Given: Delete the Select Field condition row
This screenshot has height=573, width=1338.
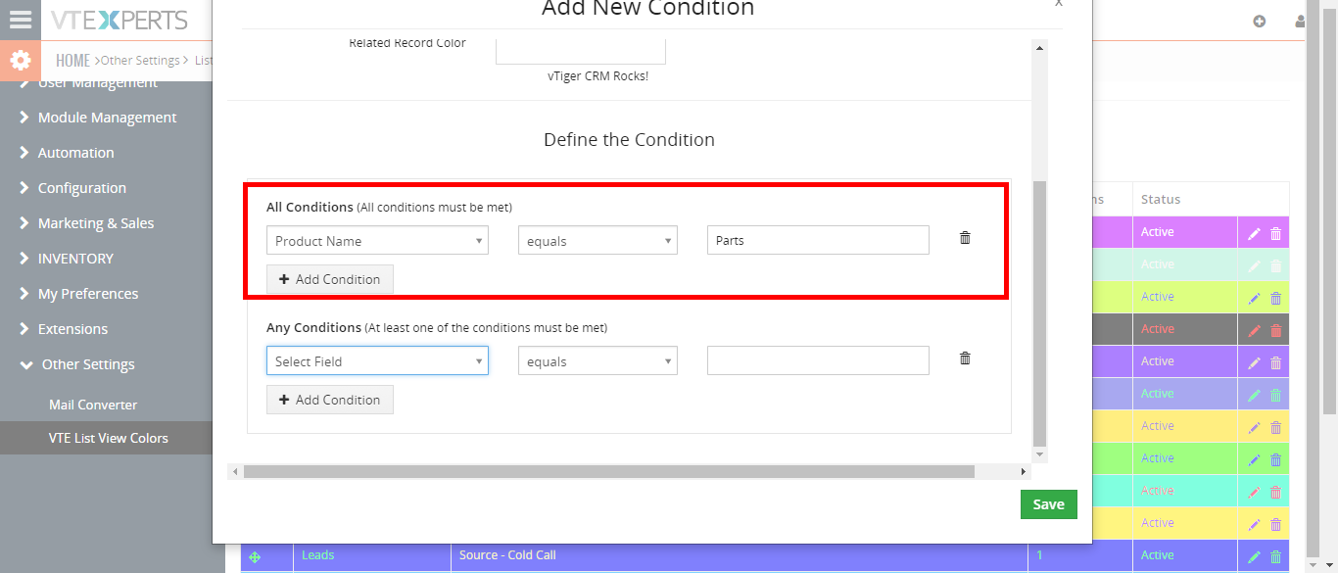Looking at the screenshot, I should tap(965, 358).
